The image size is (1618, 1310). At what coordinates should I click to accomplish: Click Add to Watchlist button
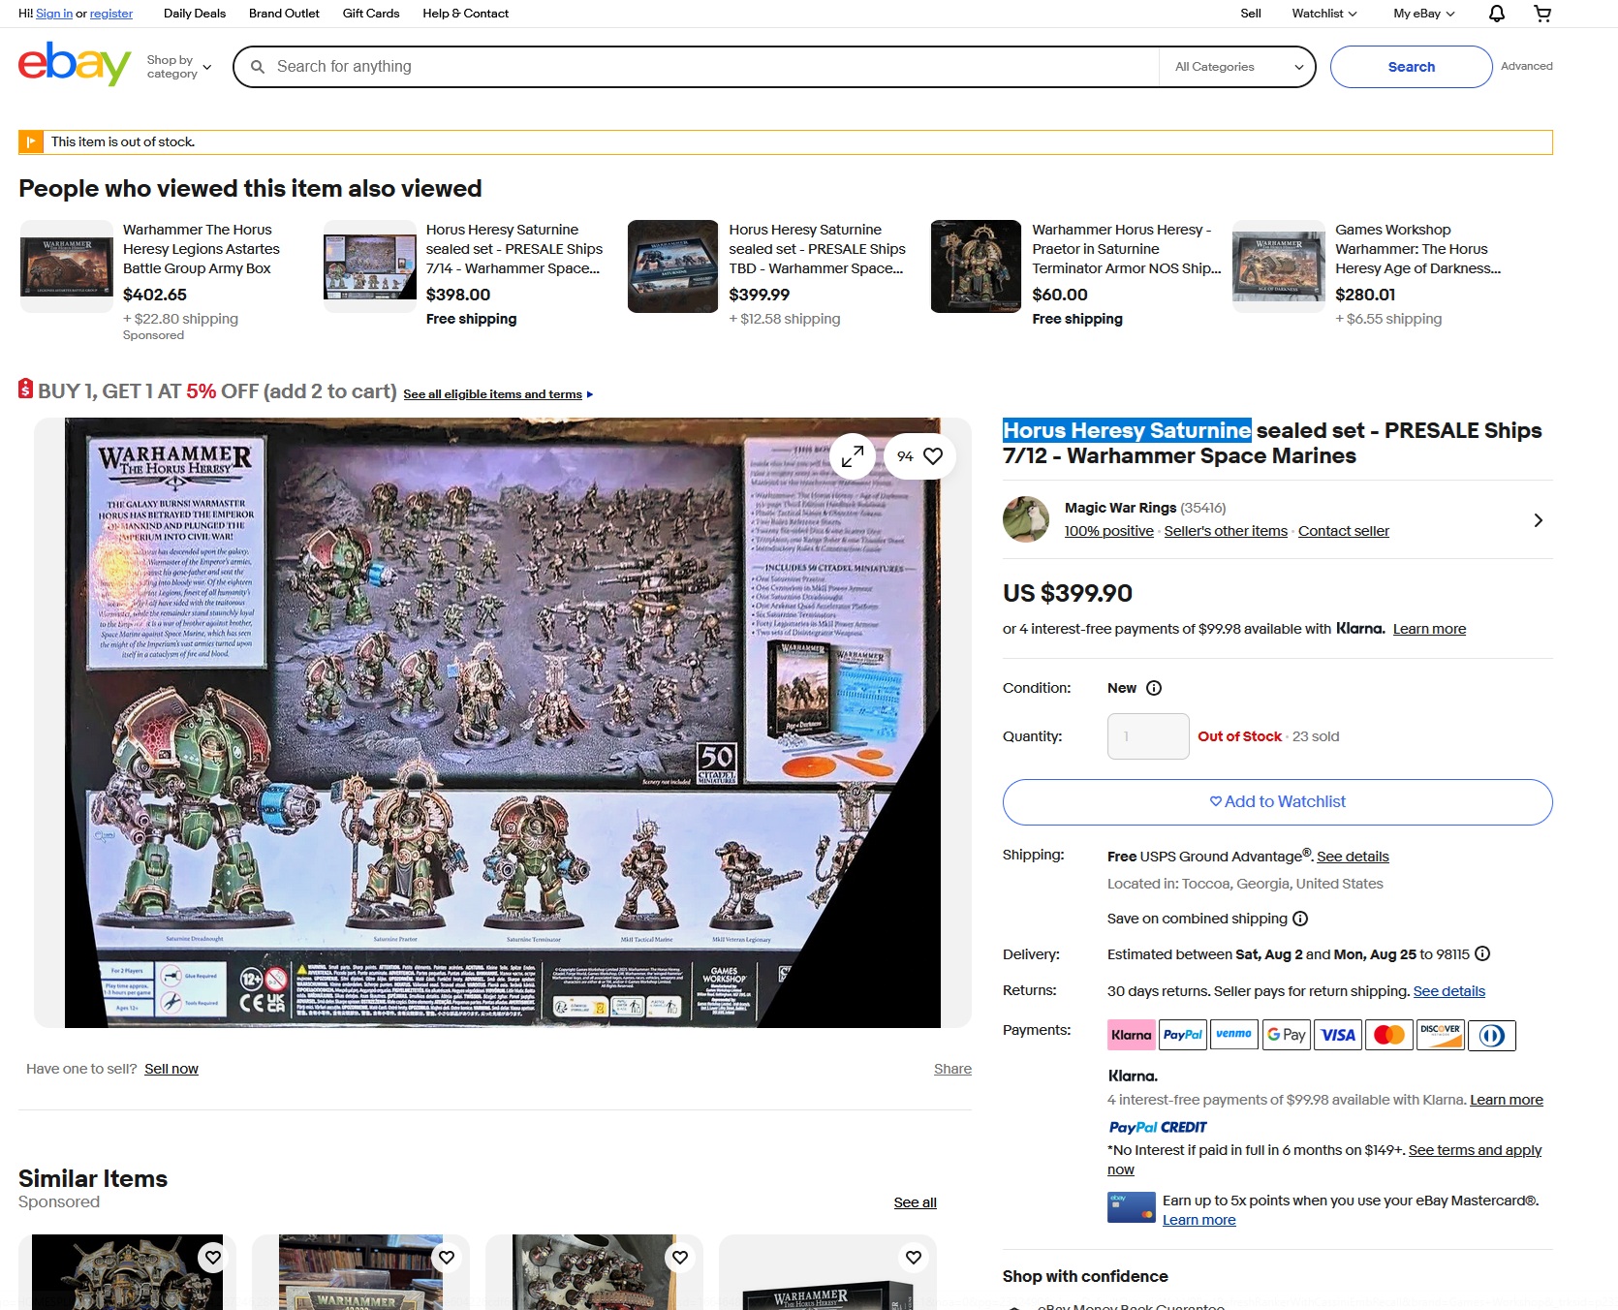1278,802
